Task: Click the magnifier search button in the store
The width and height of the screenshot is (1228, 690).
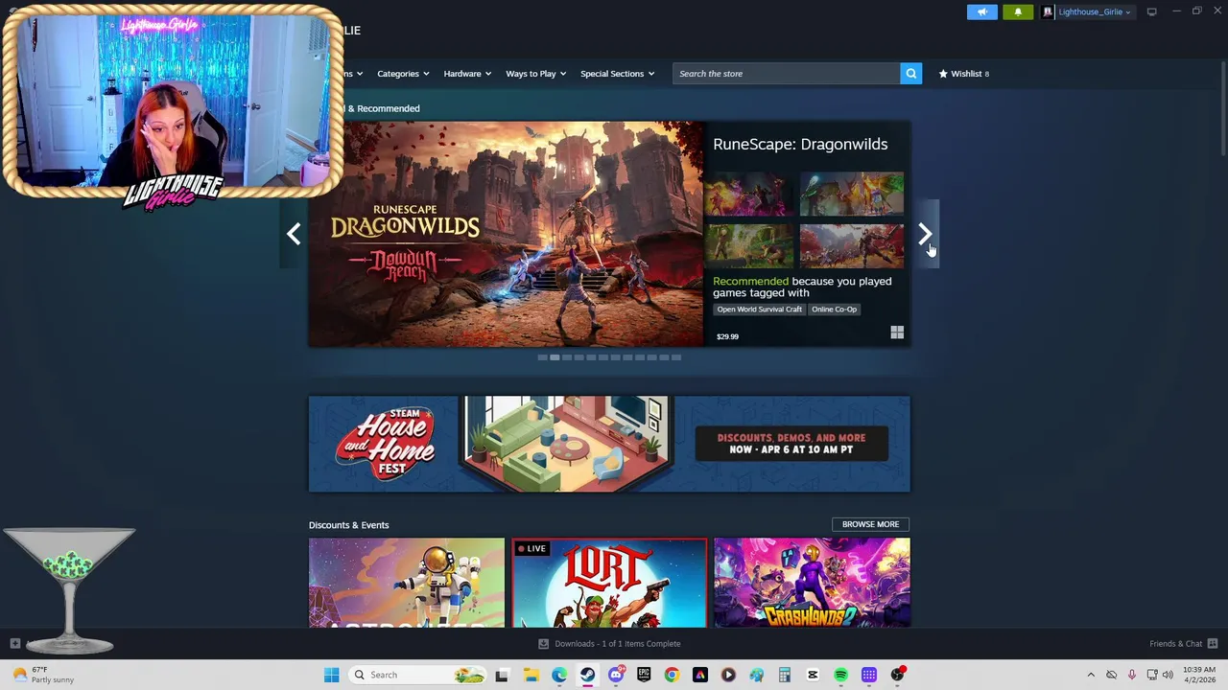Action: [x=910, y=73]
